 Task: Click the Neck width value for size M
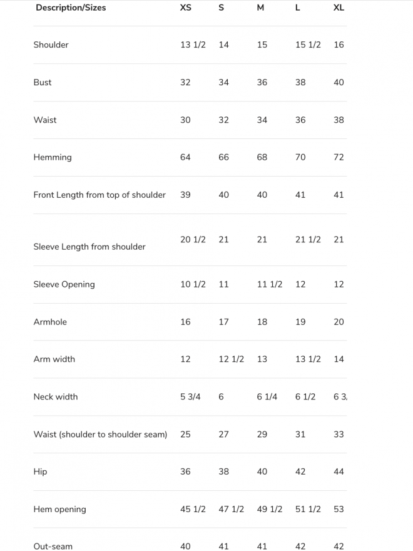pos(267,397)
